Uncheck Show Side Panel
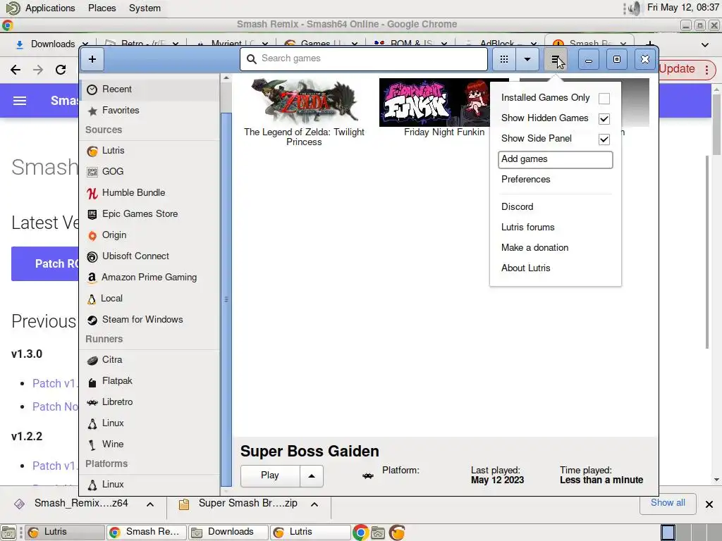The height and width of the screenshot is (541, 722). pos(604,139)
